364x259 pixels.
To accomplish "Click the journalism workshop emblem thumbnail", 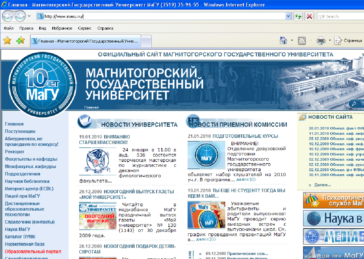I will pyautogui.click(x=98, y=162).
